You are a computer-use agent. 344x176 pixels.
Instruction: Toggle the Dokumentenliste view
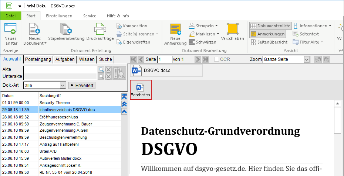pos(270,26)
